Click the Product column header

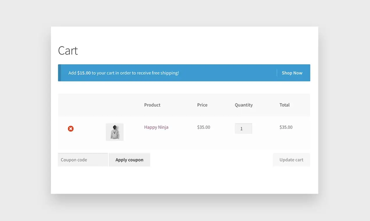[152, 105]
